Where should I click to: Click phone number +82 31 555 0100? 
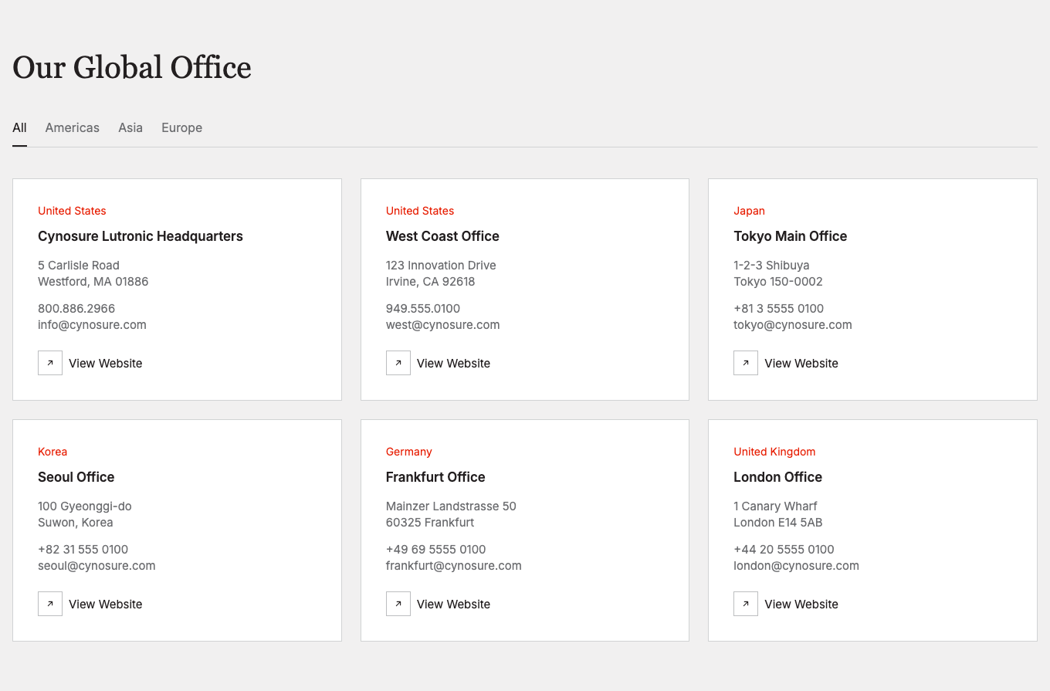83,550
